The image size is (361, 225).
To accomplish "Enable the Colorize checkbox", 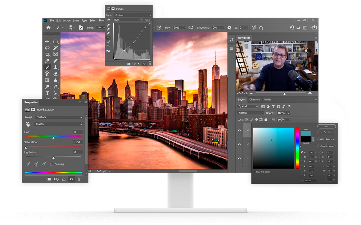I will (x=52, y=164).
